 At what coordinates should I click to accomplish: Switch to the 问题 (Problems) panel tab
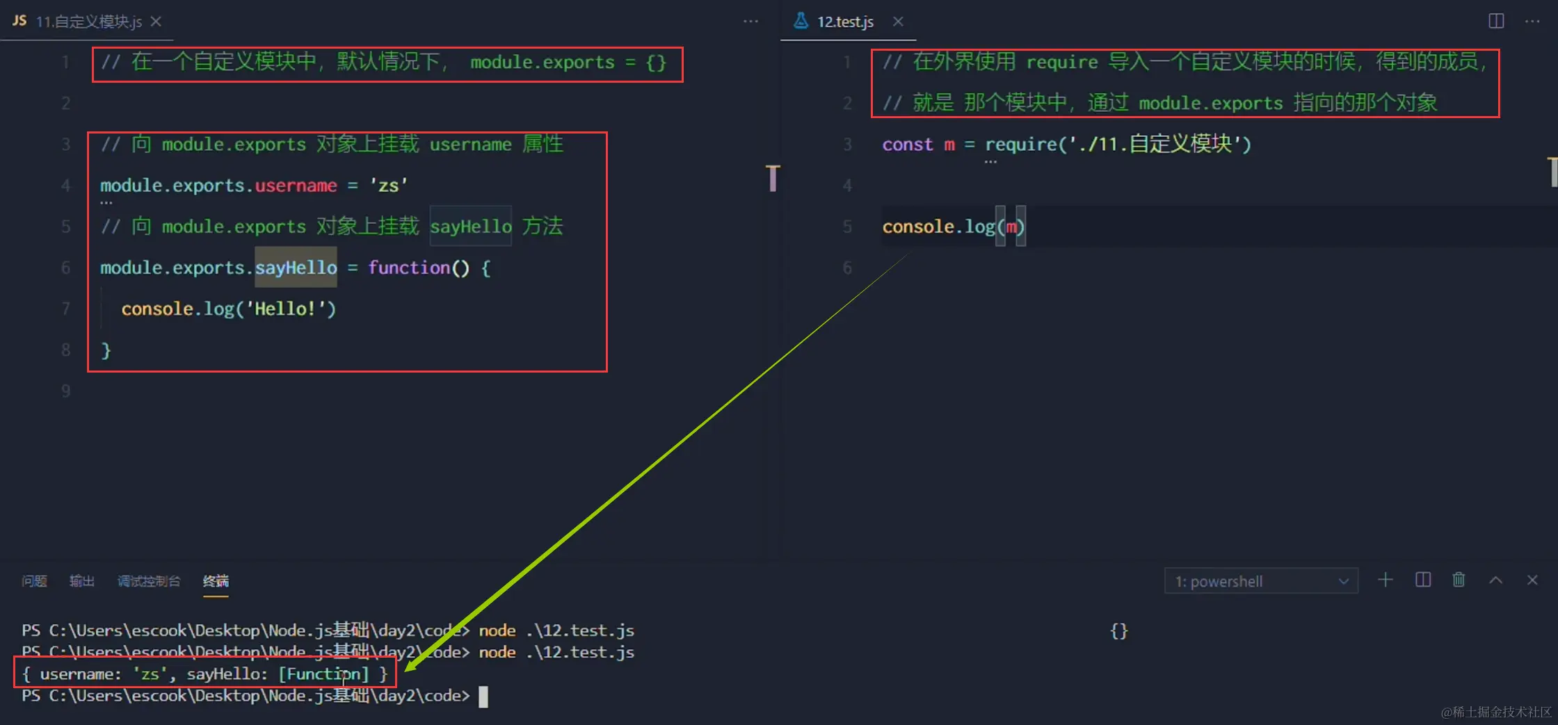[34, 580]
